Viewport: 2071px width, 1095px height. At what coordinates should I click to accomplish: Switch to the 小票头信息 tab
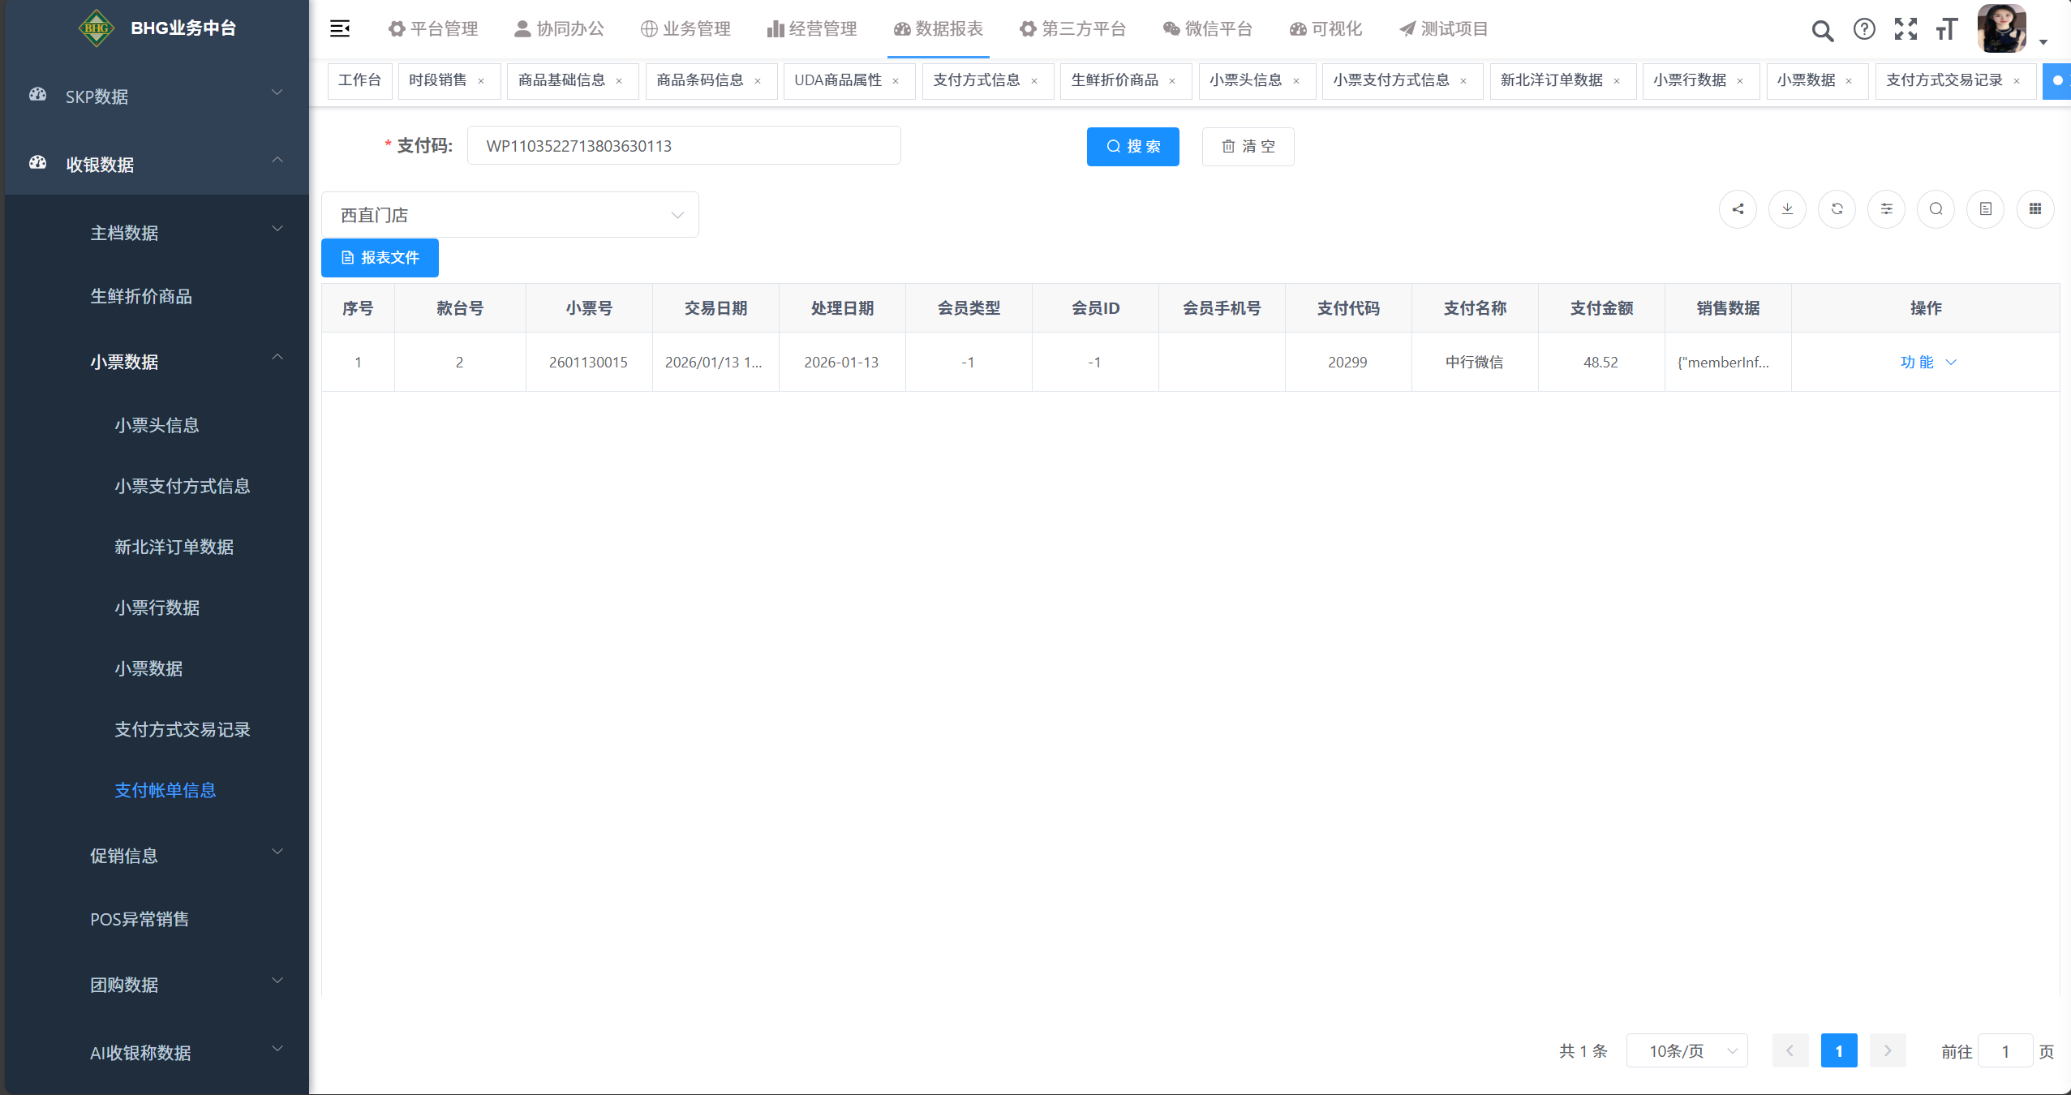point(1245,80)
